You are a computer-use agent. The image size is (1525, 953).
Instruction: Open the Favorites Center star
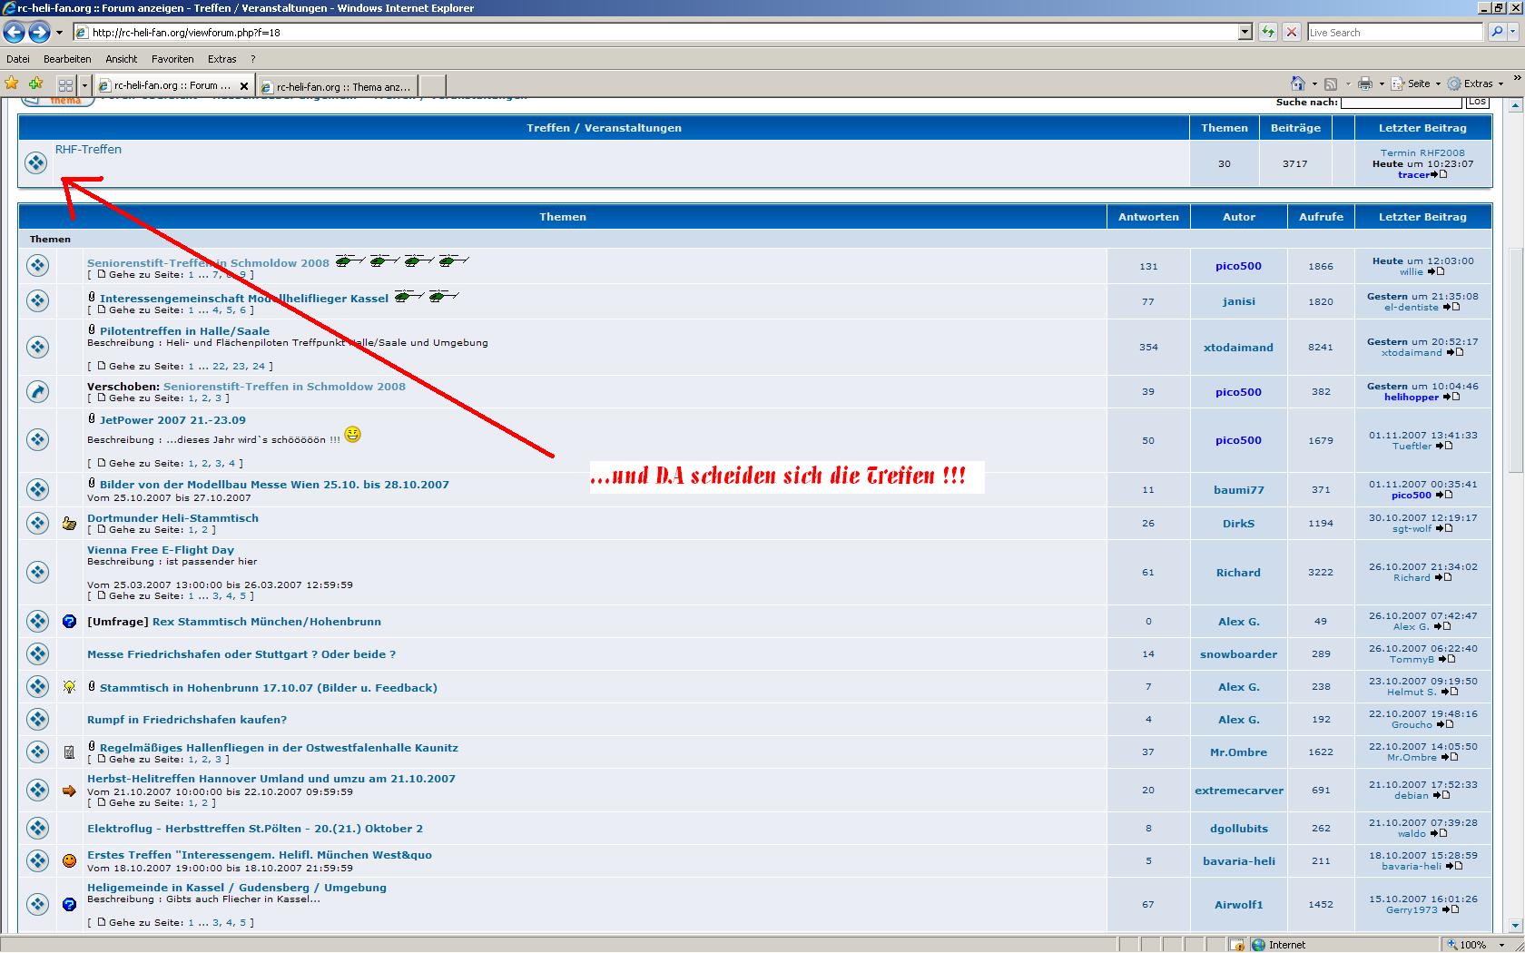point(12,84)
